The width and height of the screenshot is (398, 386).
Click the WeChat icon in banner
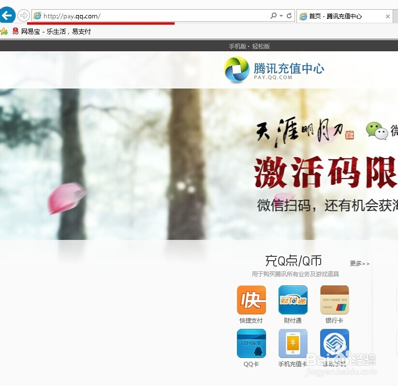(x=377, y=131)
